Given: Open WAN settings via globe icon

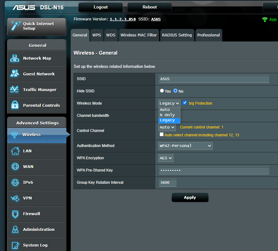Looking at the screenshot, I should (15, 166).
